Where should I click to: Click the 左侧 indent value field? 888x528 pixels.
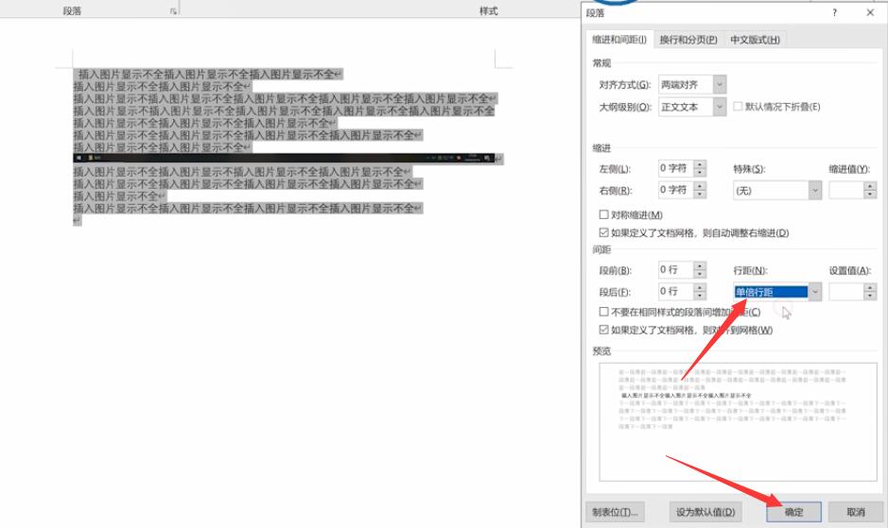click(x=675, y=168)
